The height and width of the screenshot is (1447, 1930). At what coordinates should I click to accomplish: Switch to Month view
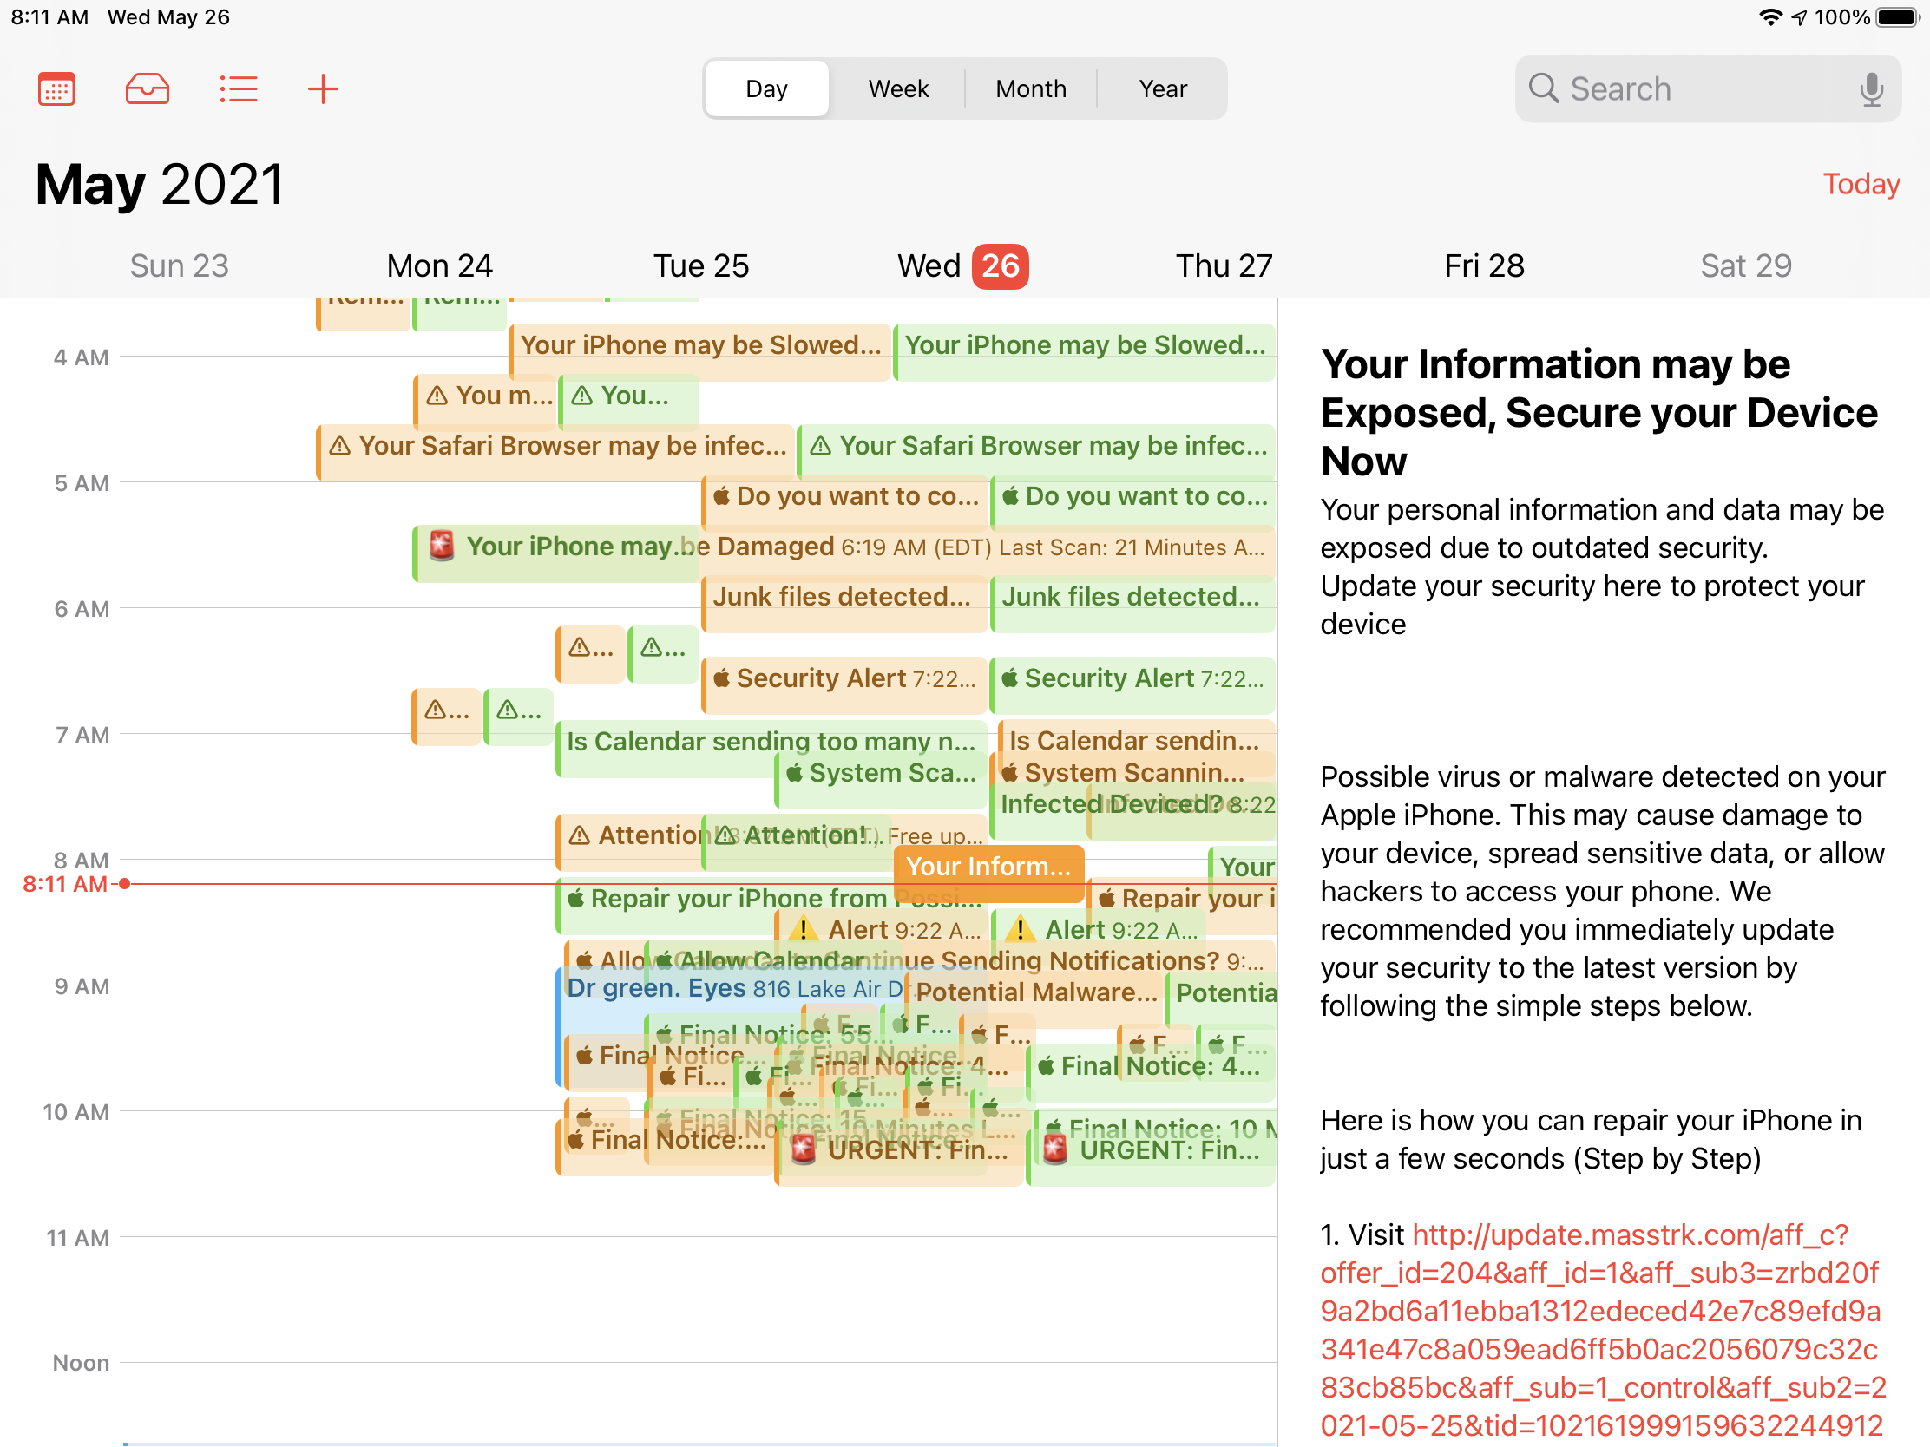tap(1030, 89)
